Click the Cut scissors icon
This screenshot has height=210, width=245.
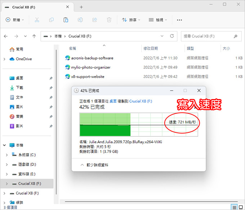pos(37,20)
